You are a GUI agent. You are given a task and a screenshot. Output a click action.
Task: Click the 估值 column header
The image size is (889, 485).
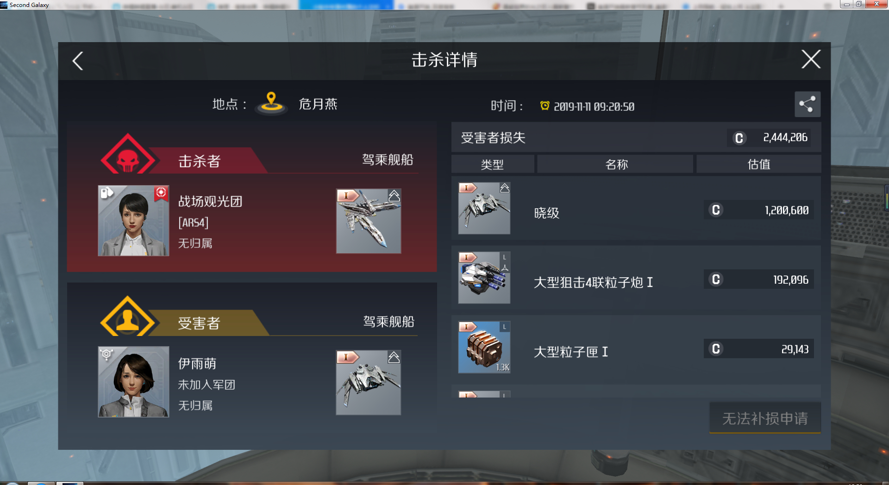[x=759, y=164]
